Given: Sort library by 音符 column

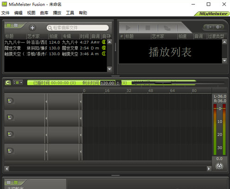Looking at the screenshot, I should [x=107, y=36].
